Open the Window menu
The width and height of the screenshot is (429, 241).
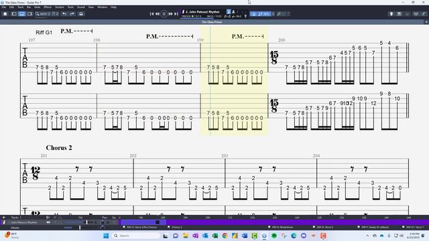[x=102, y=7]
